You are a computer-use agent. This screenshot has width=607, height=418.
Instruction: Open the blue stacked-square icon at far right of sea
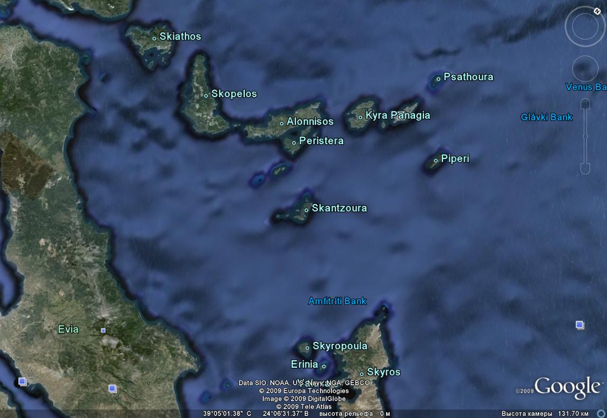[580, 324]
